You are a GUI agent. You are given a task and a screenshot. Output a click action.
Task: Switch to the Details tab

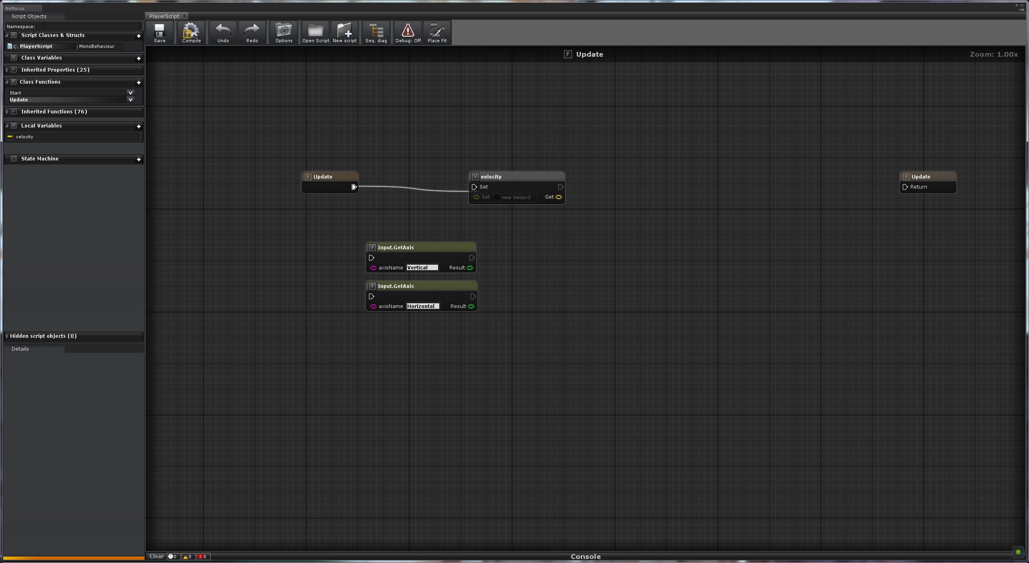pyautogui.click(x=20, y=349)
